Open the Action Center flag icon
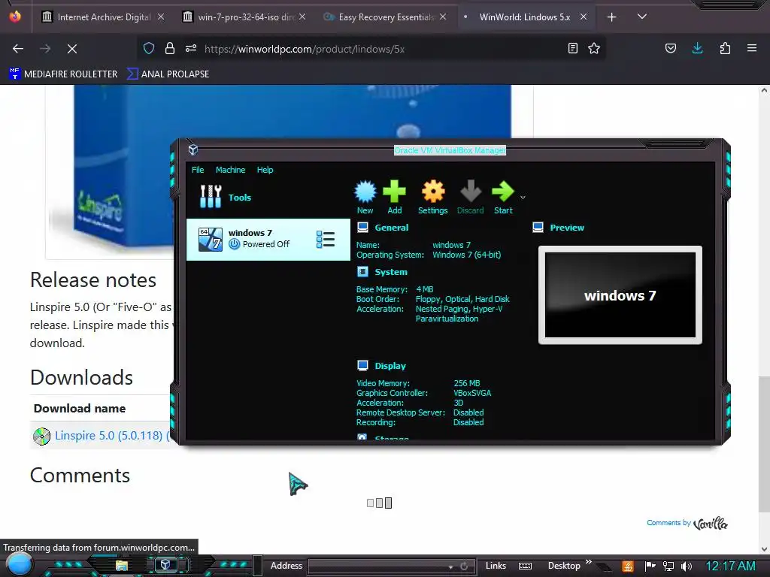Screen dimensions: 770x577 [x=650, y=566]
